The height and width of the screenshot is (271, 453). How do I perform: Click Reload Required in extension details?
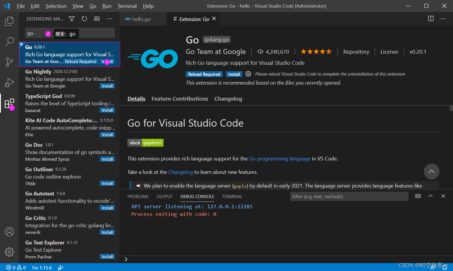[204, 74]
